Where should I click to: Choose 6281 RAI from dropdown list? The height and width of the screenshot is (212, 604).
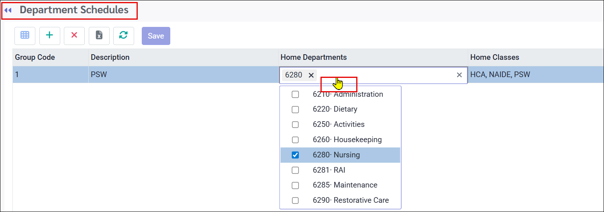(329, 170)
